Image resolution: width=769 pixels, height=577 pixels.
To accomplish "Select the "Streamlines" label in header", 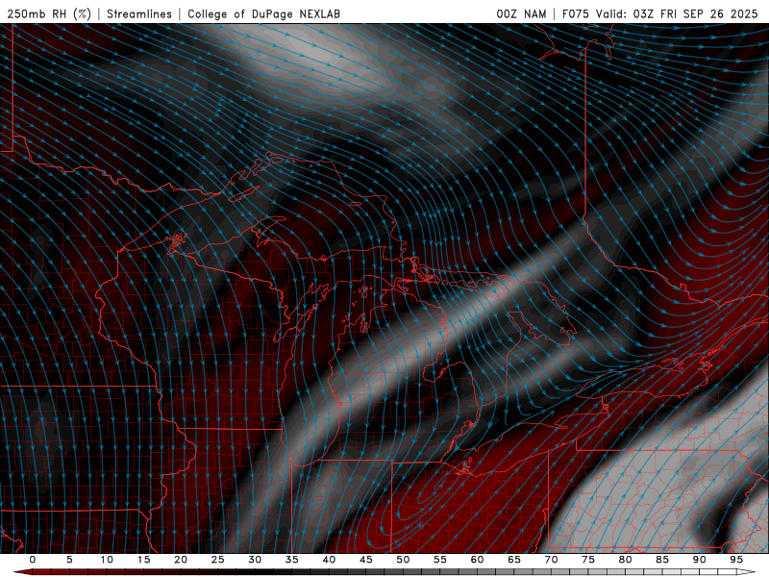I will [139, 13].
